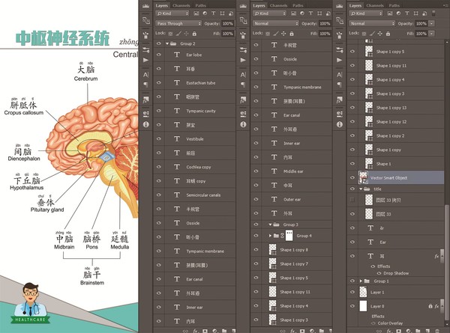Switch to Channels tab in Pass Through panel
The height and width of the screenshot is (333, 450).
click(x=181, y=5)
